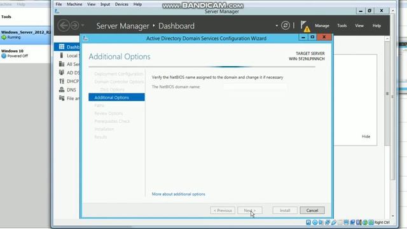Open the navigation history dropdown beside forward arrow
The image size is (407, 229).
[83, 25]
